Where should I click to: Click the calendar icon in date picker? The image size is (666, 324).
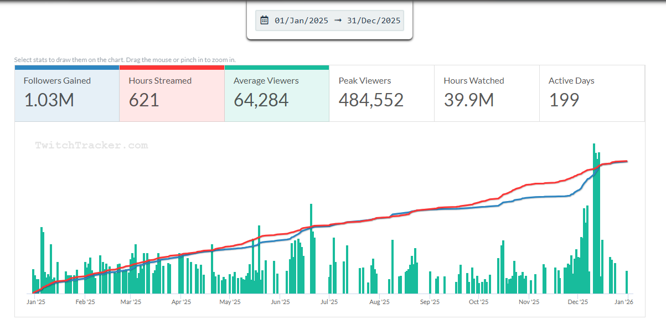point(265,20)
